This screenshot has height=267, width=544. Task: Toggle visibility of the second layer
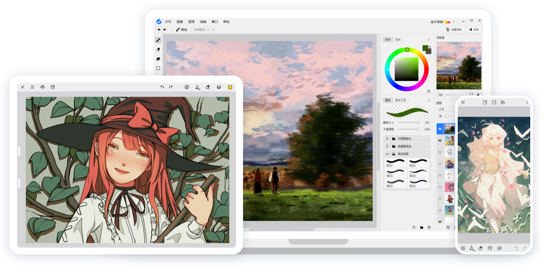(x=439, y=141)
